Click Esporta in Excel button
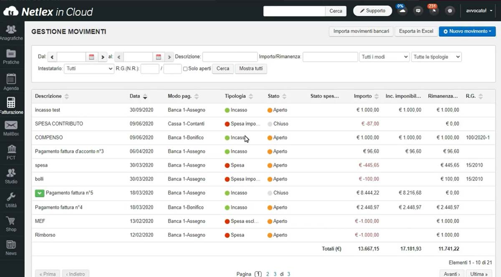501x277 pixels. coord(416,31)
